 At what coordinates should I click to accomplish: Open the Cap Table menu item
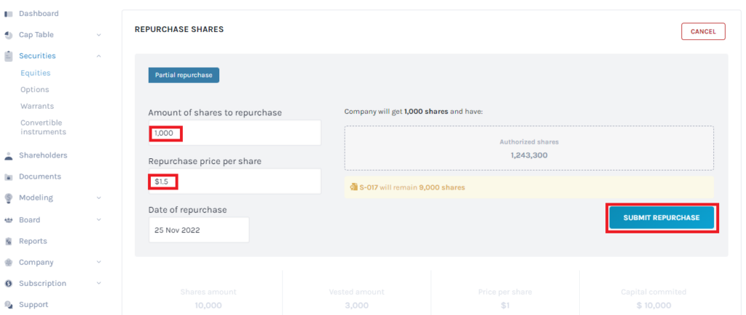coord(36,35)
